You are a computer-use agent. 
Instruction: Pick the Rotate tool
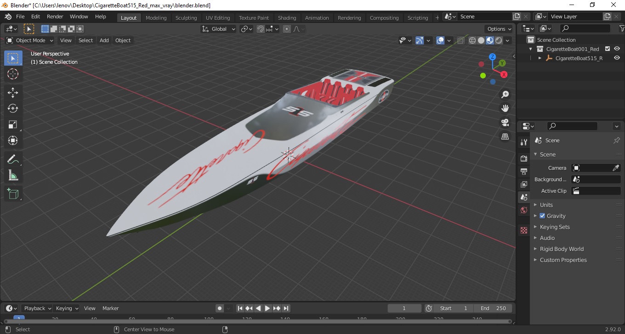(13, 108)
